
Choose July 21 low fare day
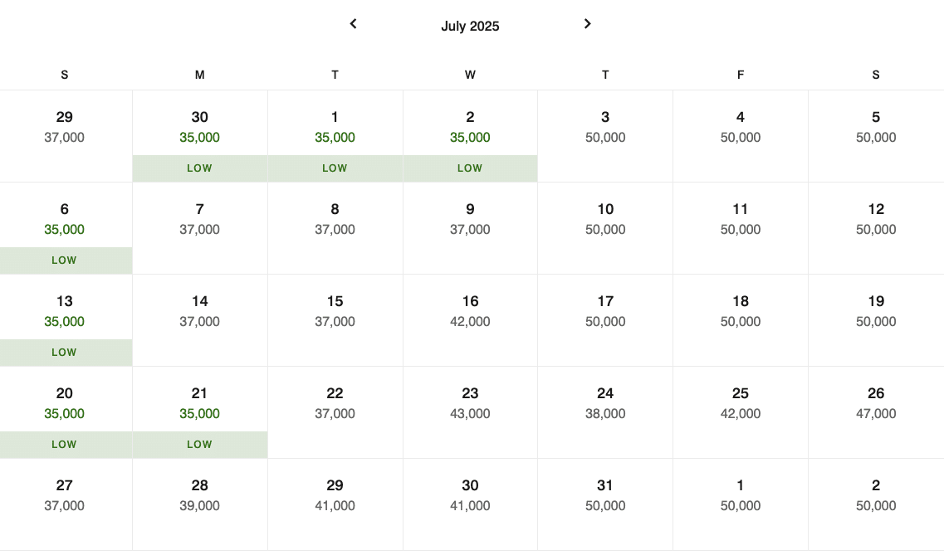(199, 412)
